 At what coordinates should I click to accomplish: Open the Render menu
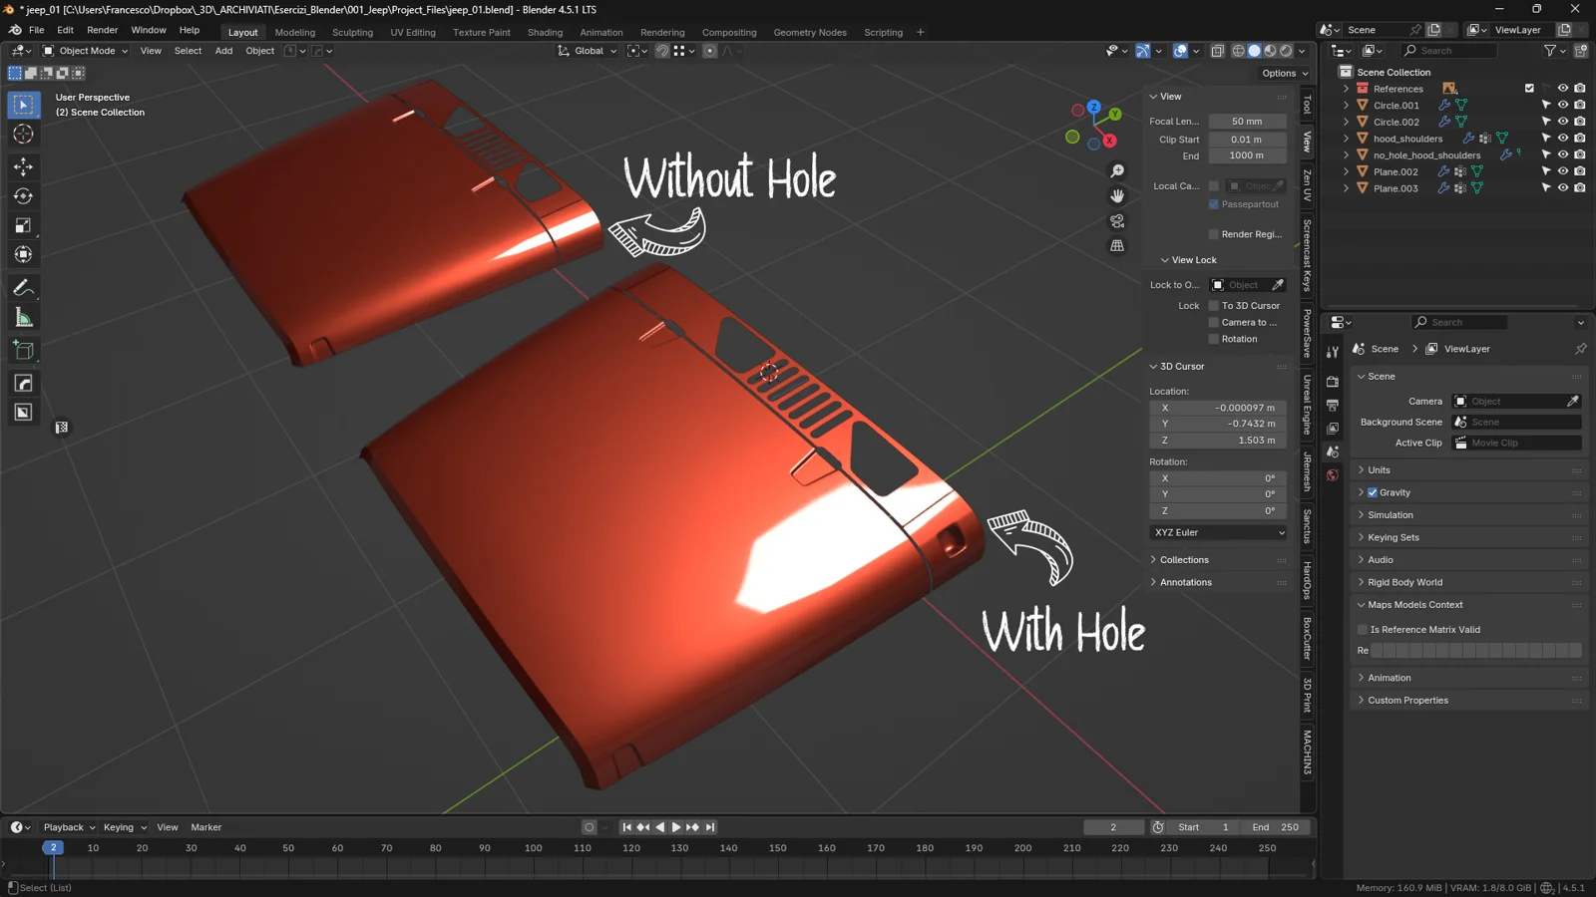[102, 30]
